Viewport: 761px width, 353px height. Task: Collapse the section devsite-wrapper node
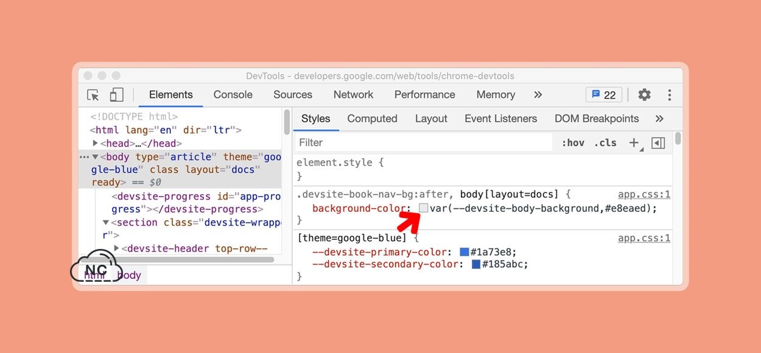[106, 223]
